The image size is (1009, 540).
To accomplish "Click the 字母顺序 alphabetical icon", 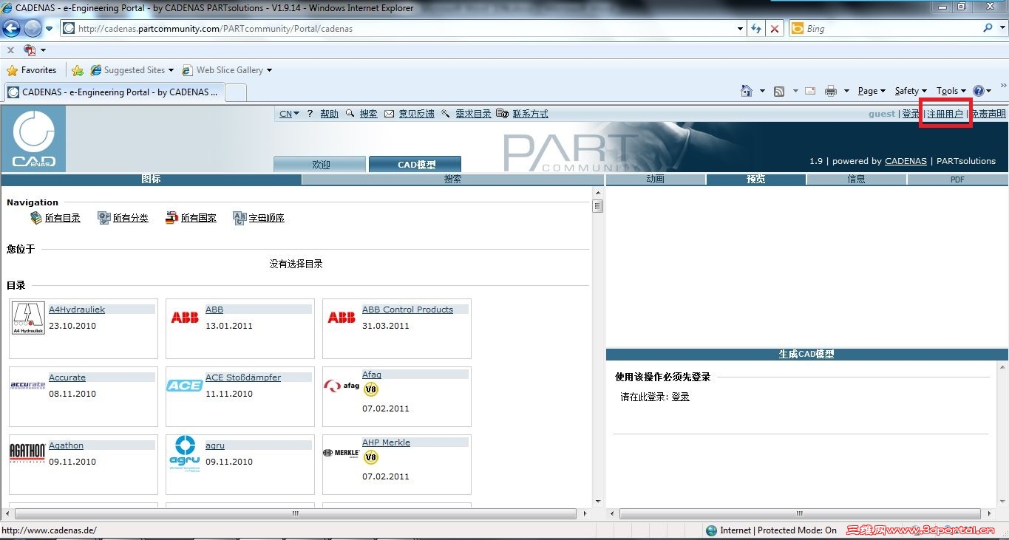I will (239, 218).
